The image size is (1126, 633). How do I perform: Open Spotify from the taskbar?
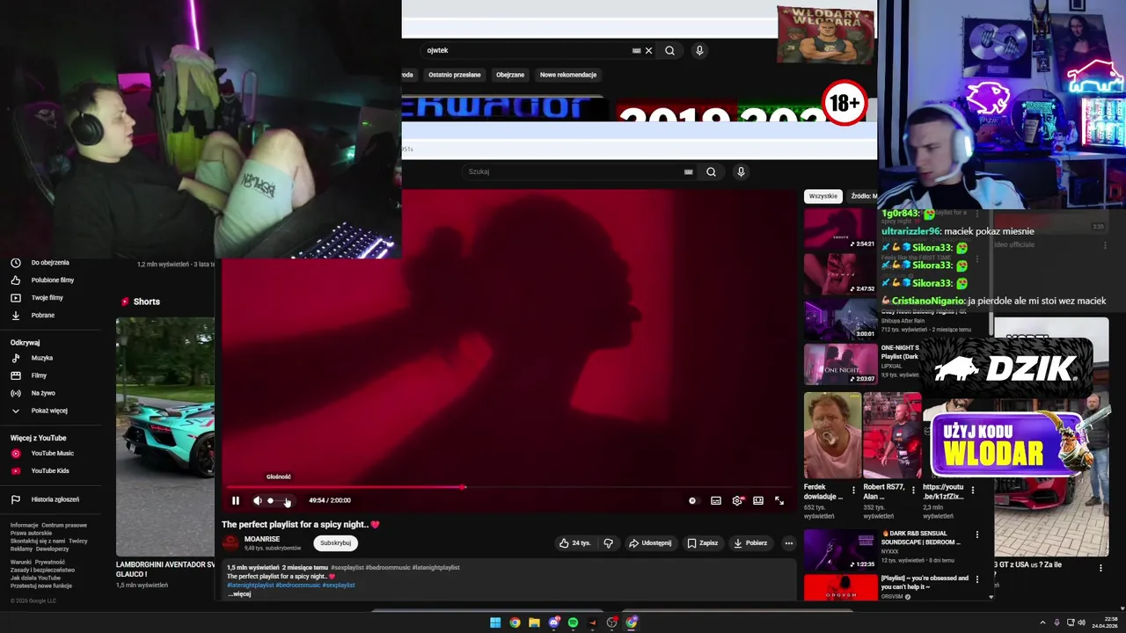573,622
